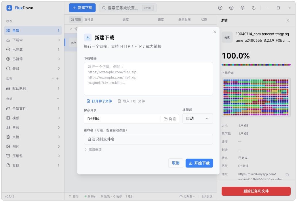
Task: Click the 开始下载 button
Action: 199,163
